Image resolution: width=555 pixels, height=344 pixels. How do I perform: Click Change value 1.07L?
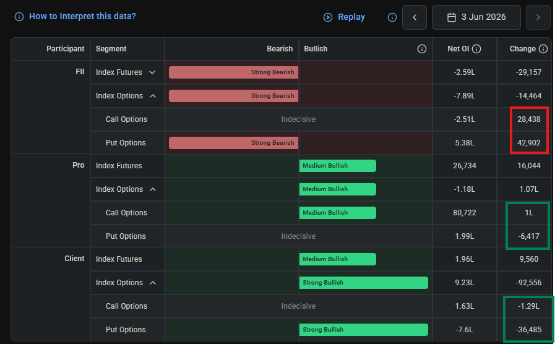click(x=529, y=189)
